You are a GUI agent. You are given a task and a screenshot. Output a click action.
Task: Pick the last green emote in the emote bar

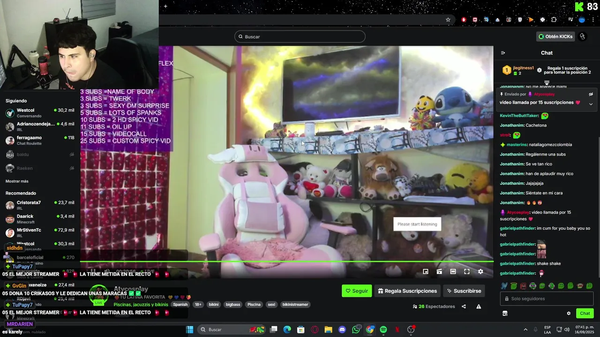tap(589, 286)
